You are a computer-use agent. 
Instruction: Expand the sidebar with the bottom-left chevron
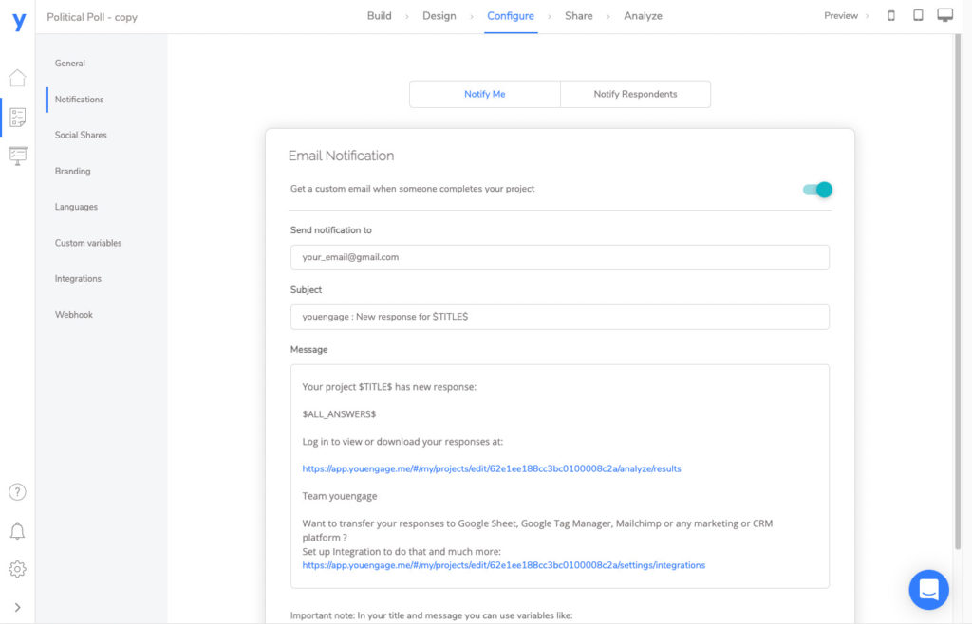17,605
